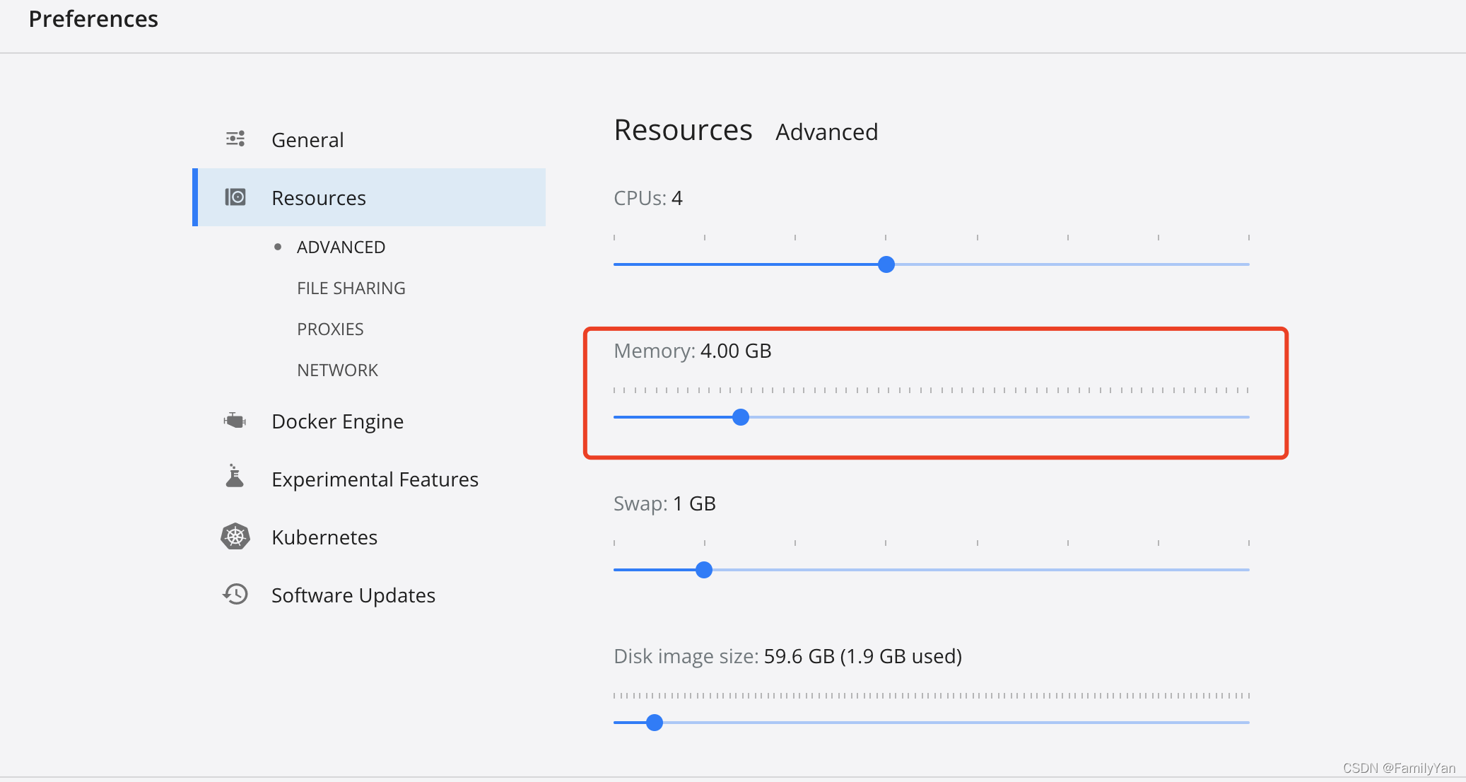Open the Network subsection

[x=337, y=370]
